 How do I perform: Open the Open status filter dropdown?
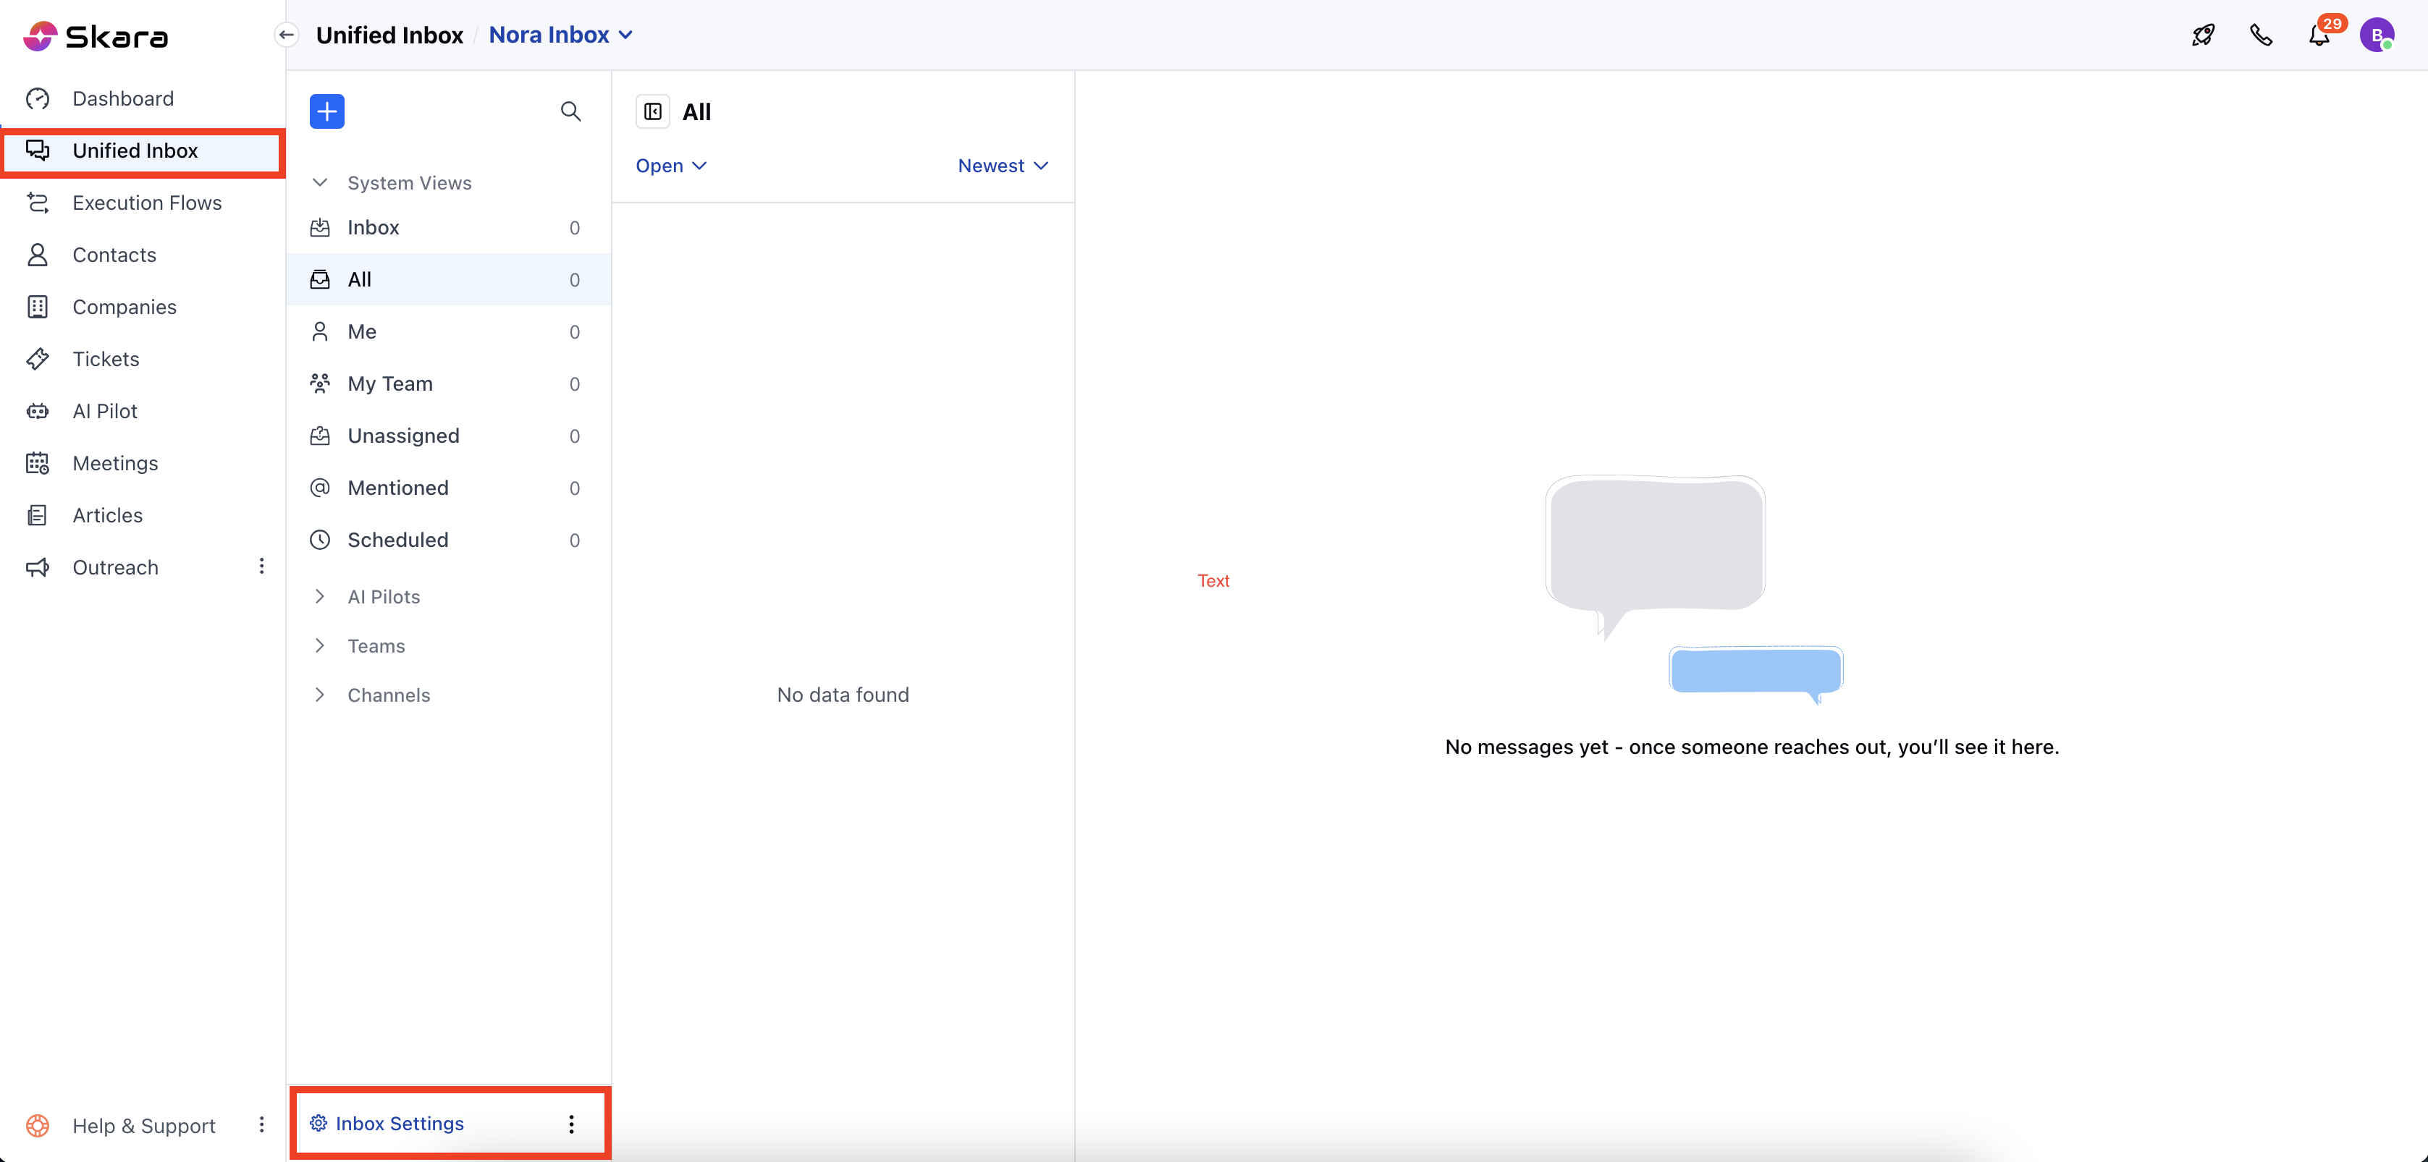(670, 166)
